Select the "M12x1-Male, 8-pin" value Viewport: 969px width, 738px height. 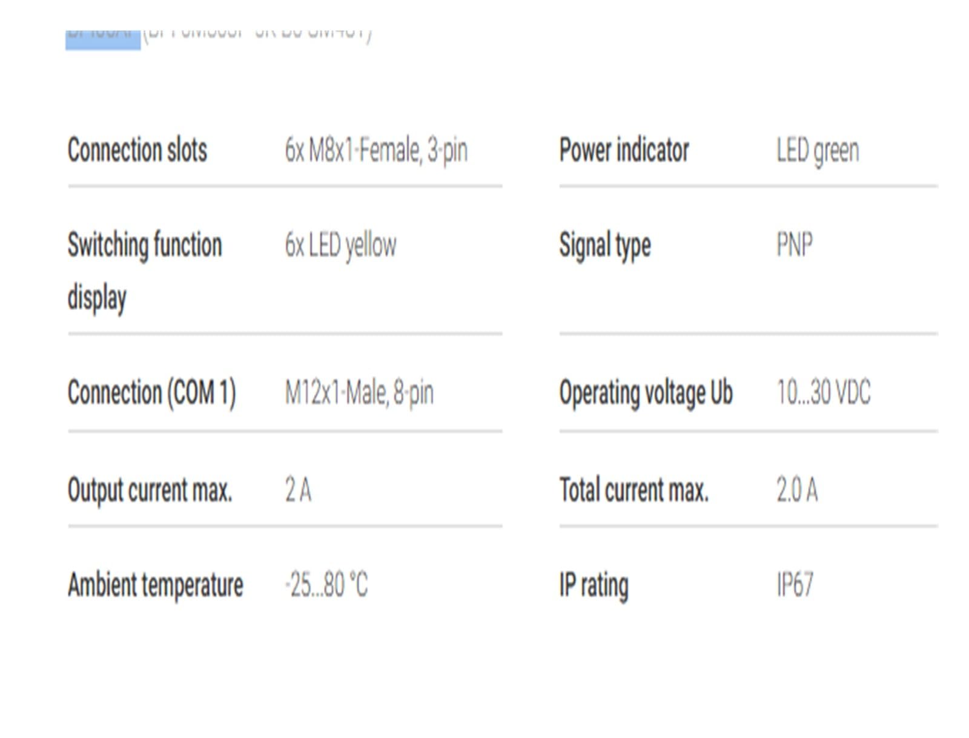[359, 392]
